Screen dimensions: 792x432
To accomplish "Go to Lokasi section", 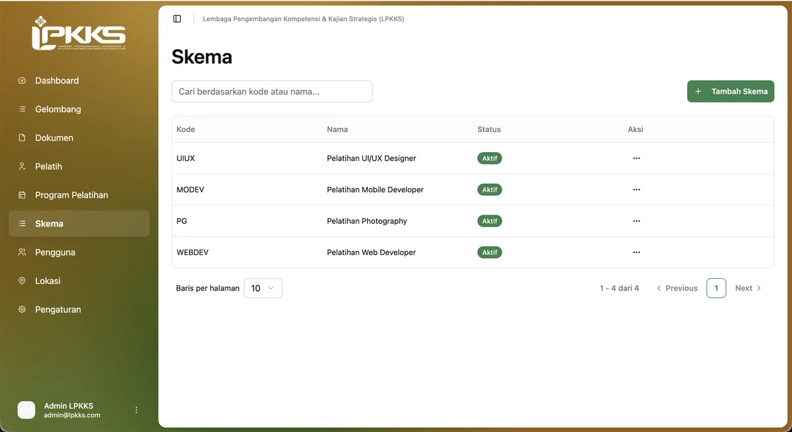I will click(79, 281).
